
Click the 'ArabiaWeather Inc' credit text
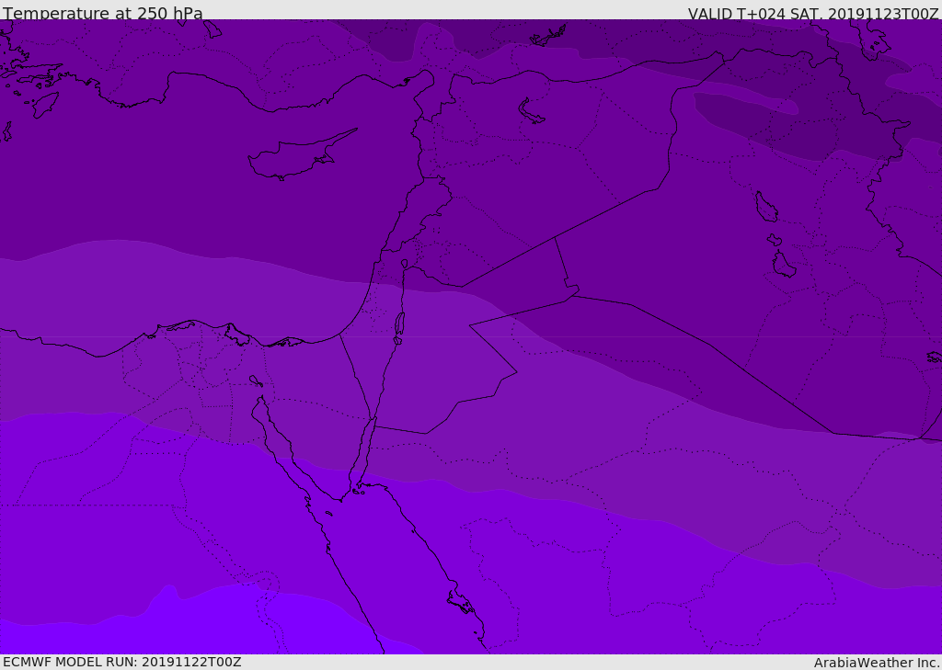click(876, 663)
